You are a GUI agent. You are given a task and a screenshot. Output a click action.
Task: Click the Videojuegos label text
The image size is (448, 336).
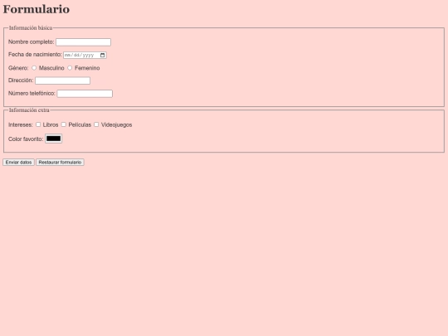click(x=117, y=124)
